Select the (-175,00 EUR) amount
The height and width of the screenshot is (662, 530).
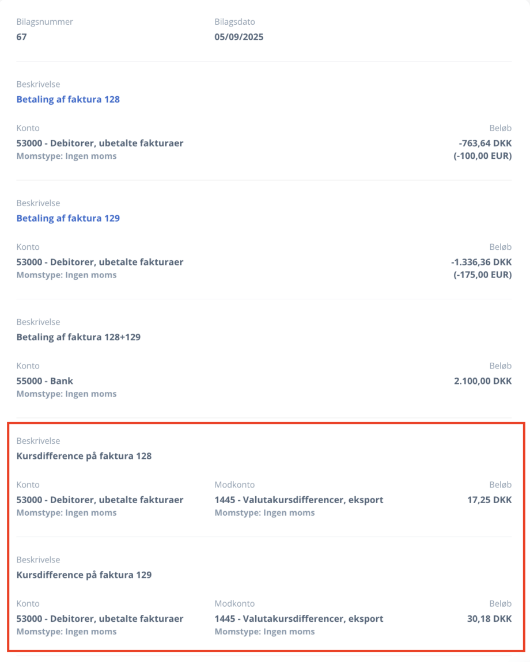pos(482,275)
